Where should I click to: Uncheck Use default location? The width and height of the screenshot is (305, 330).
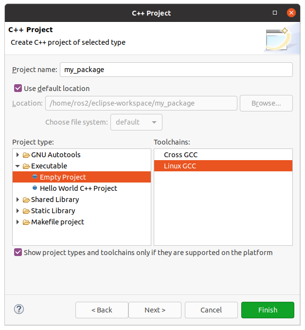point(18,89)
